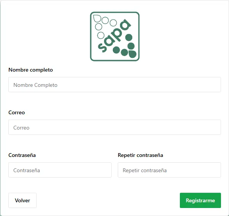This screenshot has width=229, height=216.
Task: Select the Contraseña password field
Action: coord(60,170)
